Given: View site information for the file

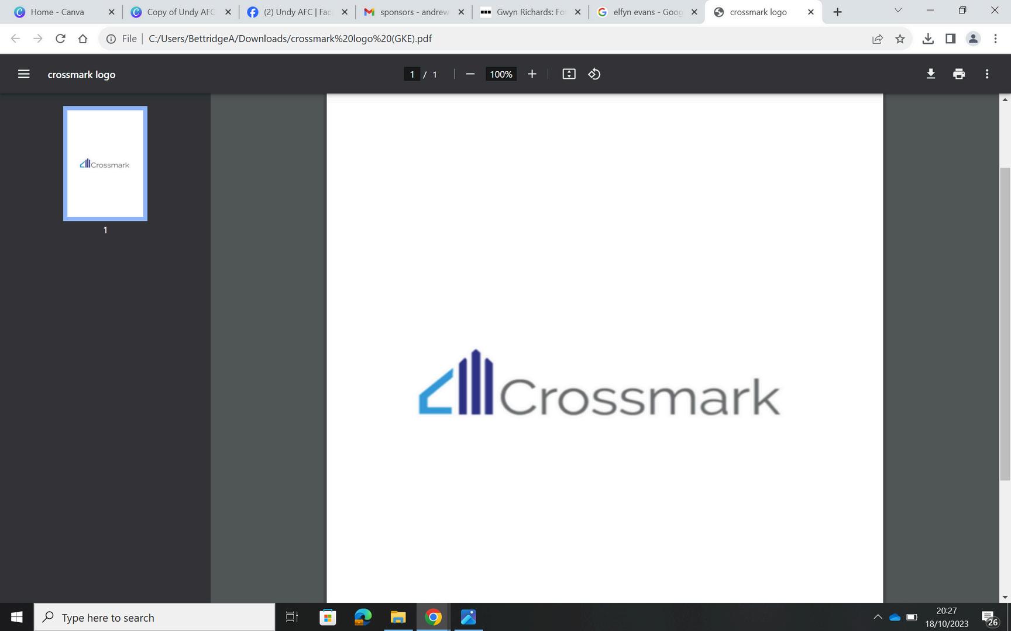Looking at the screenshot, I should point(111,39).
